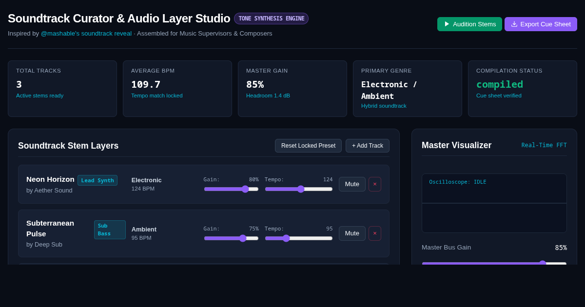This screenshot has width=585, height=307.
Task: Mute the Subterranean Pulse stem
Action: (x=352, y=233)
